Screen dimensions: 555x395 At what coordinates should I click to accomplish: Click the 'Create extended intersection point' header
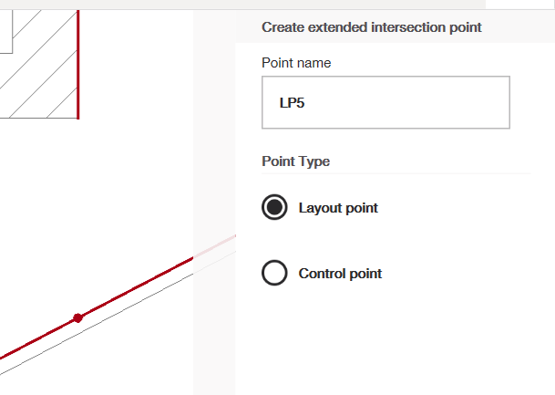tap(372, 27)
